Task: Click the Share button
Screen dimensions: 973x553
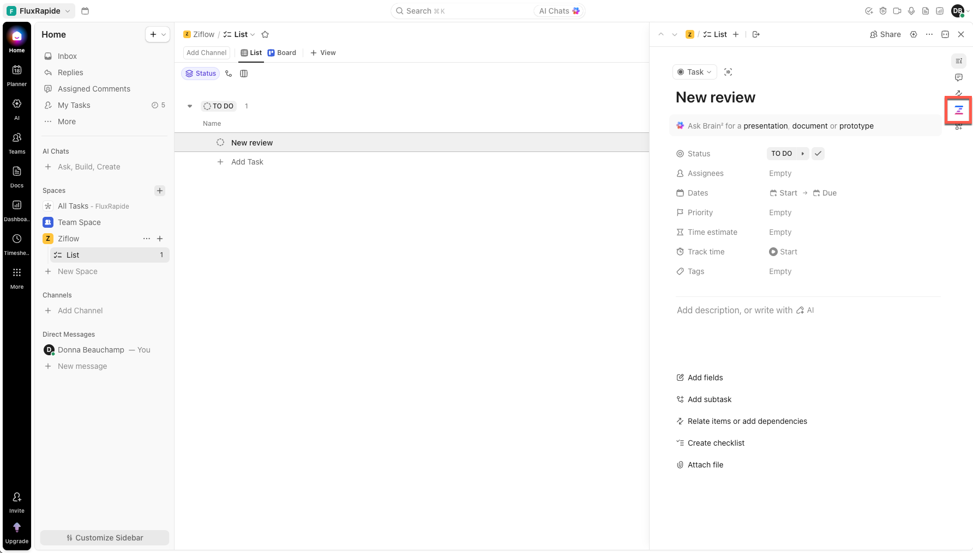Action: (885, 34)
